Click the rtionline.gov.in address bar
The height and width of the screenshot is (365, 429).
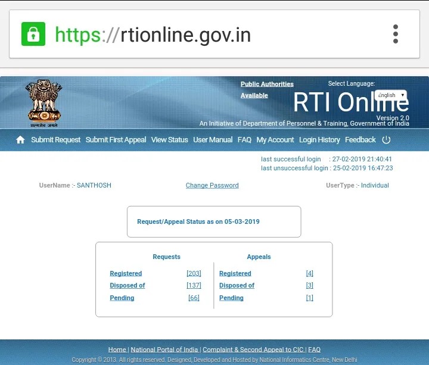coord(214,34)
